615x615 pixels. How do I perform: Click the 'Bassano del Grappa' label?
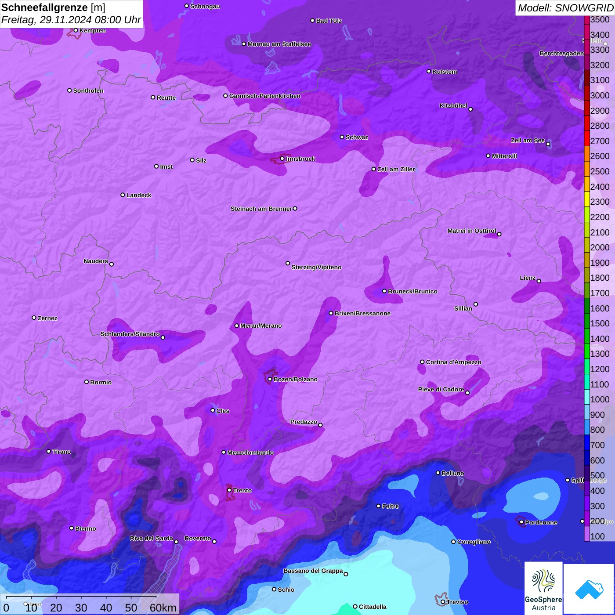tap(313, 571)
